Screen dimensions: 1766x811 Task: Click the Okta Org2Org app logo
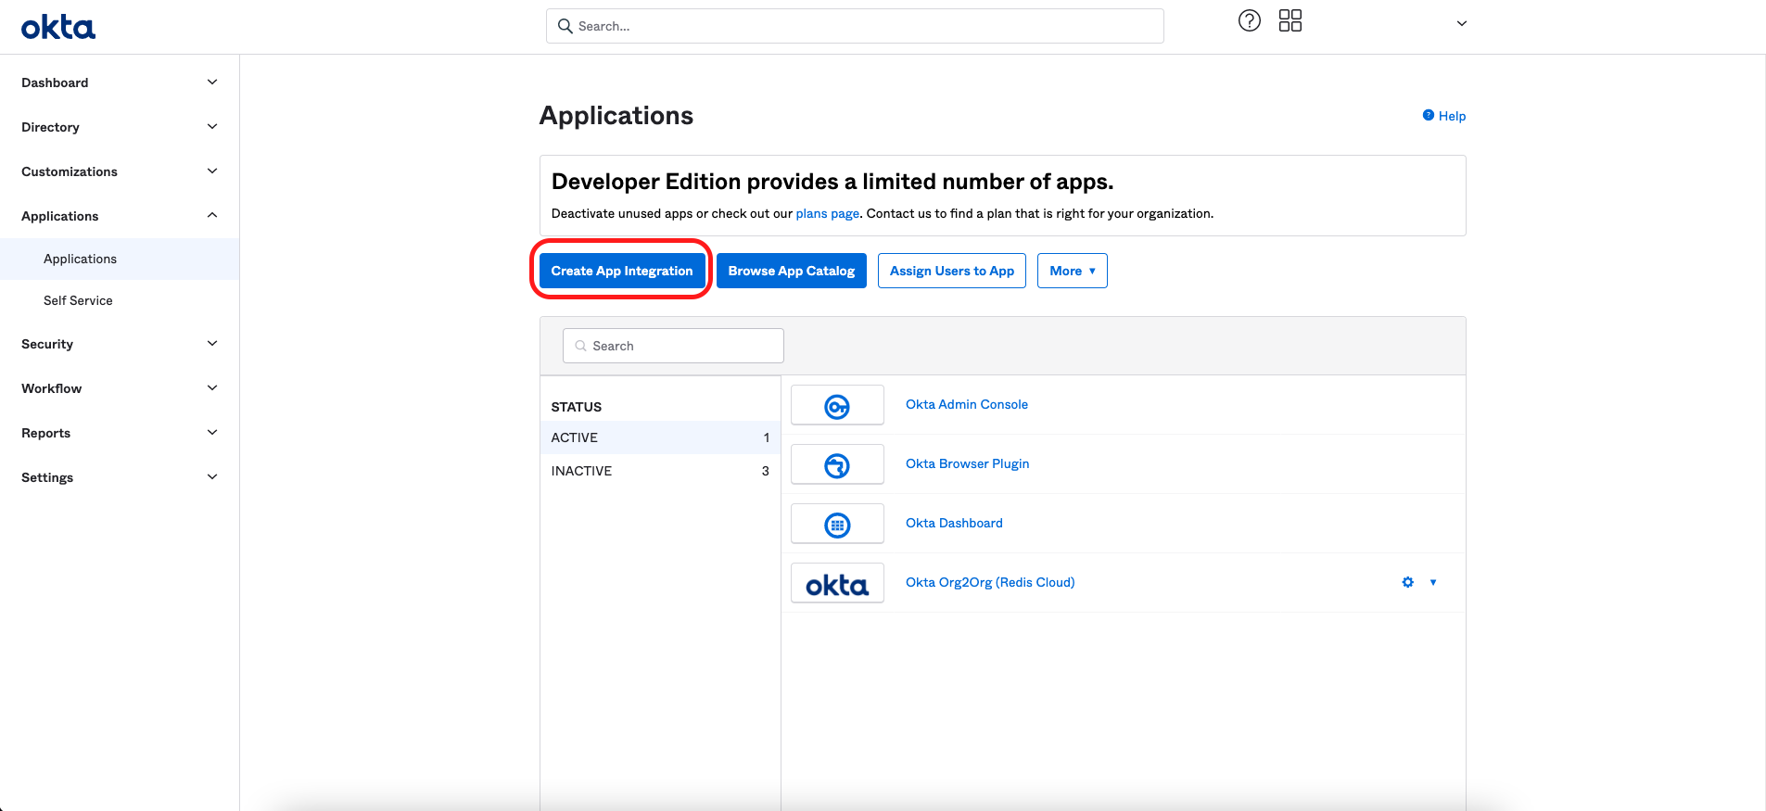pos(836,584)
